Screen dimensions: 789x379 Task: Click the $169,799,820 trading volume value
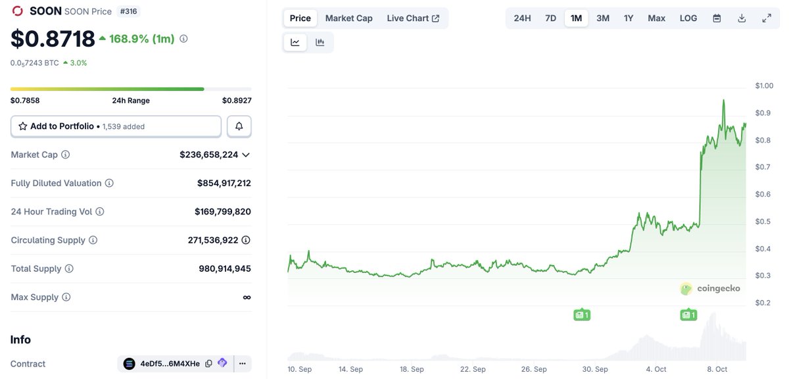223,212
